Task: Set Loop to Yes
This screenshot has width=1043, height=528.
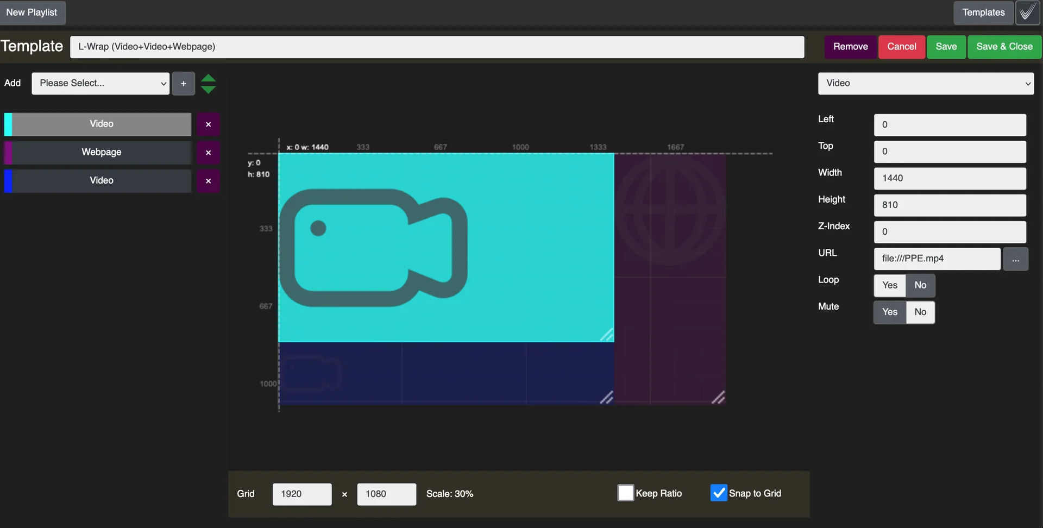Action: click(890, 286)
